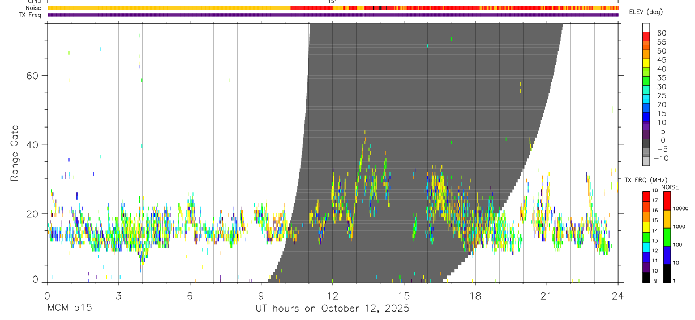Click the 20 tick on Range Gate axis
Image resolution: width=695 pixels, height=320 pixels.
[32, 213]
